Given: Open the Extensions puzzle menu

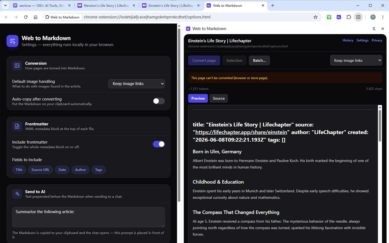Looking at the screenshot, I should tap(349, 17).
